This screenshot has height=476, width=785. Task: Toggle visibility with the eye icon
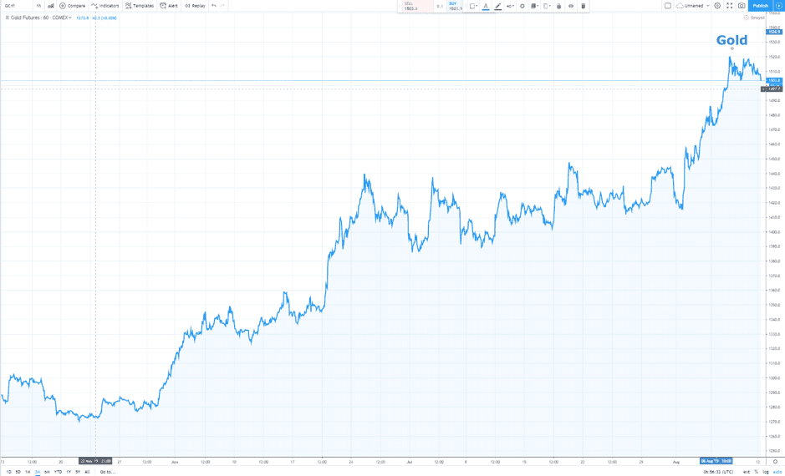click(x=571, y=6)
